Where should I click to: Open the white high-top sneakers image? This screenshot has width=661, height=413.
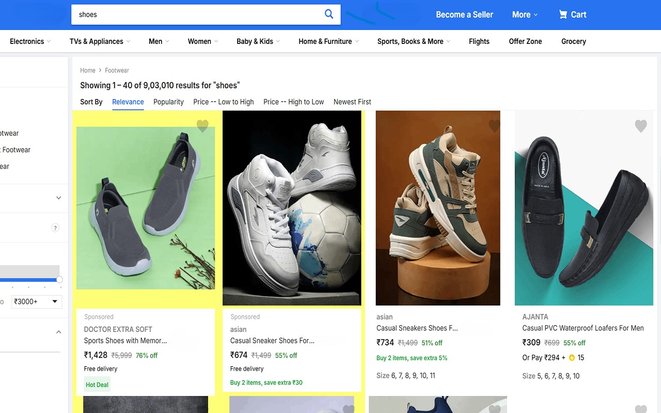[292, 208]
